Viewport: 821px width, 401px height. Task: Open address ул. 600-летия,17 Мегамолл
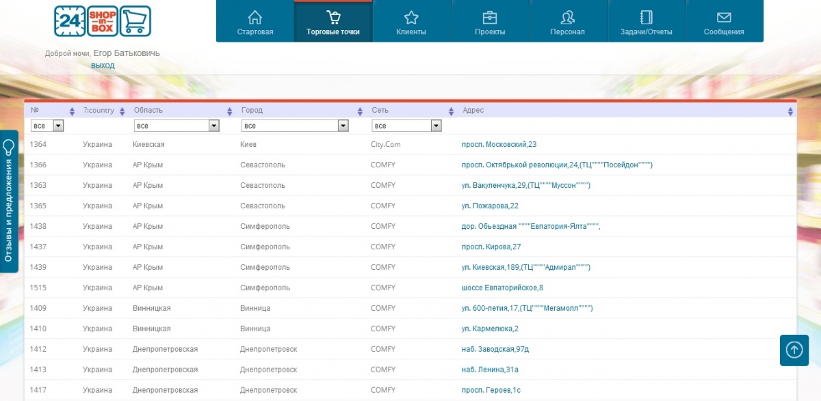coord(527,309)
